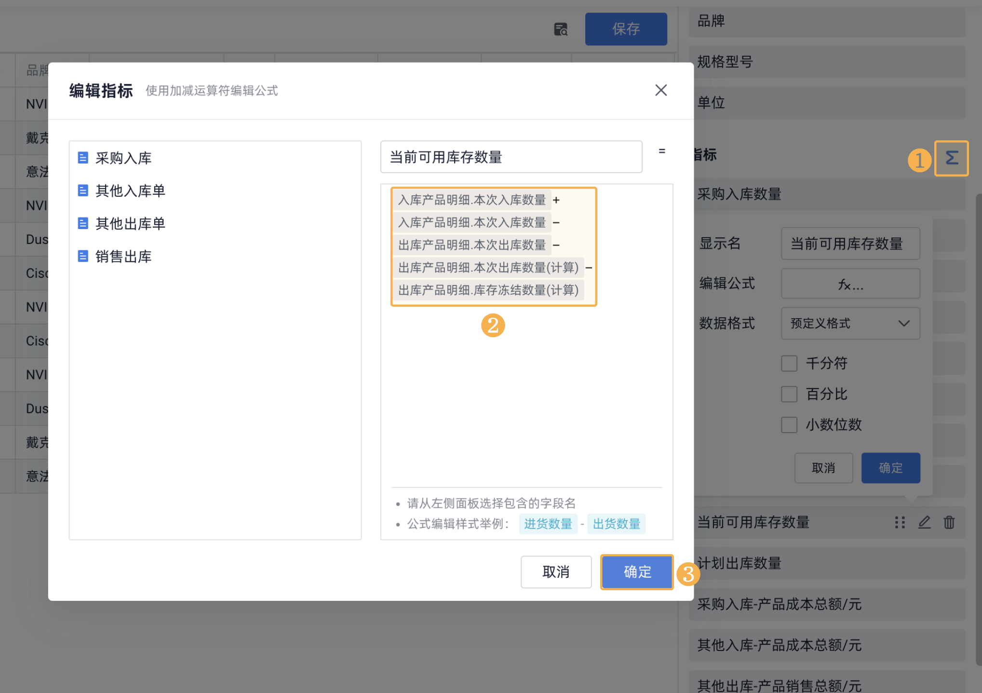Click the 保存 button at top

click(x=626, y=29)
